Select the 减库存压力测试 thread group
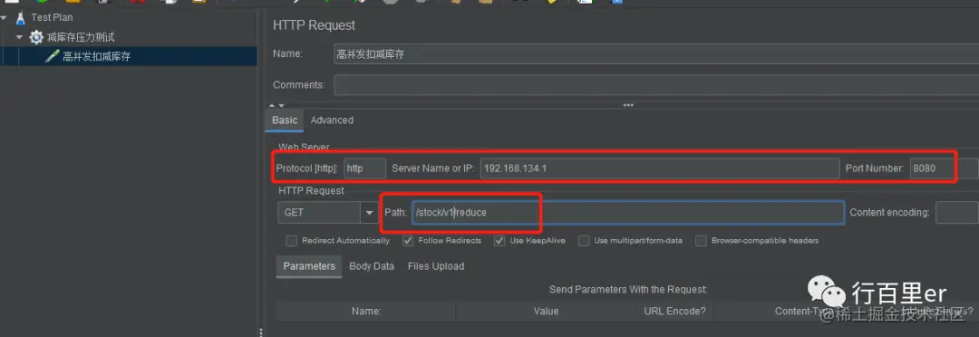Image resolution: width=979 pixels, height=337 pixels. click(81, 37)
